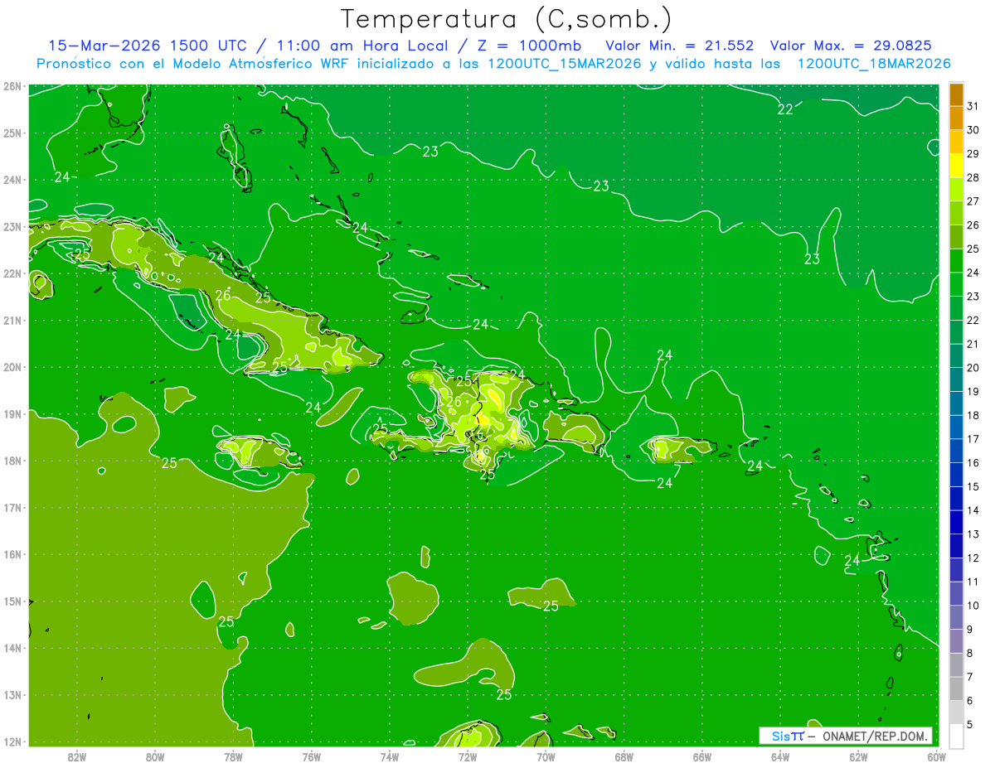Screen dimensions: 995x768
Task: Click the longitude axis label "80W"
Action: [x=154, y=756]
